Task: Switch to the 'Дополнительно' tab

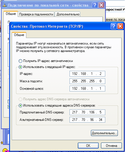Action: [68, 14]
